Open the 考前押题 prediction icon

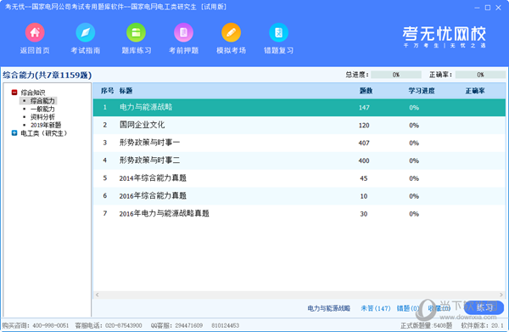[x=183, y=32]
